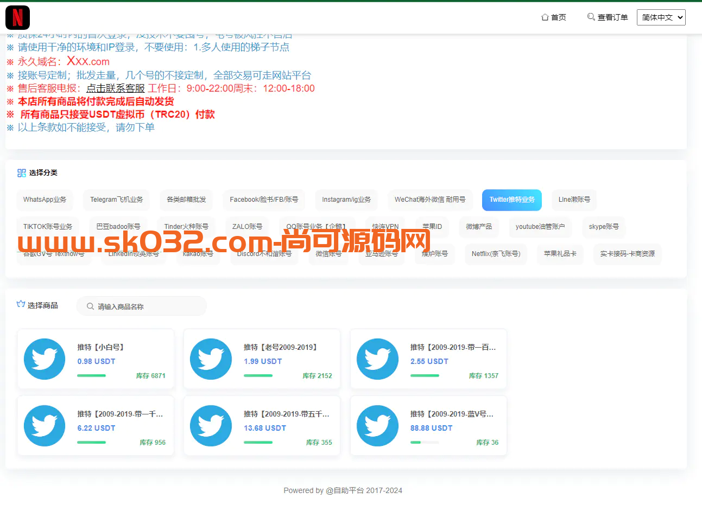Image resolution: width=702 pixels, height=505 pixels.
Task: Select the 苹果ID category
Action: coord(432,227)
